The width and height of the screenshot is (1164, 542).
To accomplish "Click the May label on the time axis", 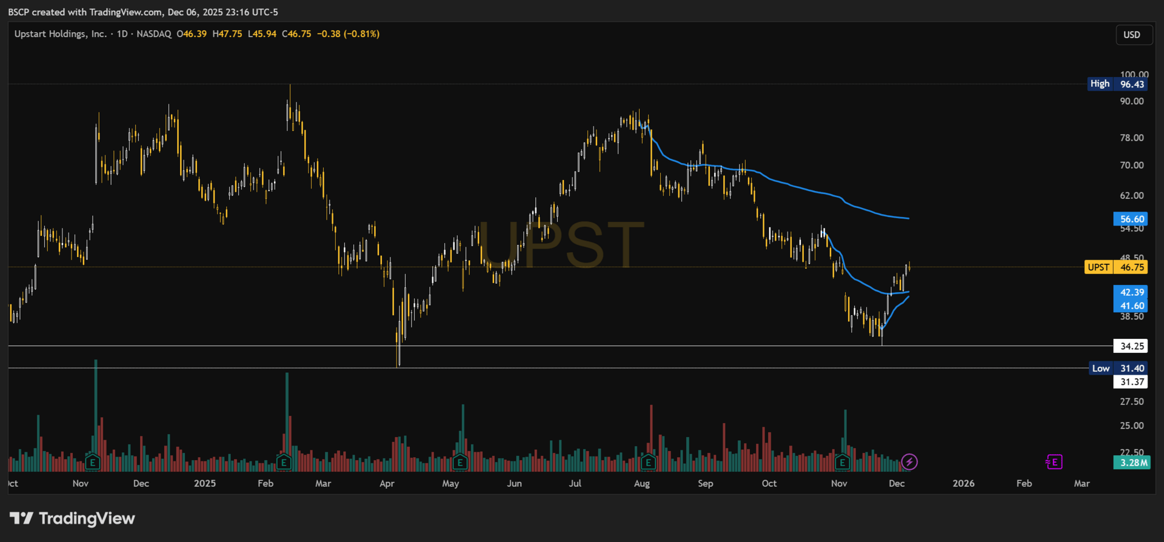I will point(450,483).
